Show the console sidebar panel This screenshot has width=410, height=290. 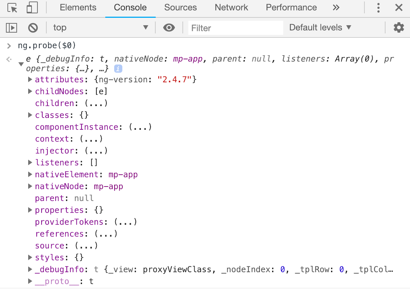(x=11, y=27)
